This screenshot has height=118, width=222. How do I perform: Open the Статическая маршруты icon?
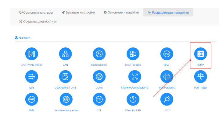135,77
